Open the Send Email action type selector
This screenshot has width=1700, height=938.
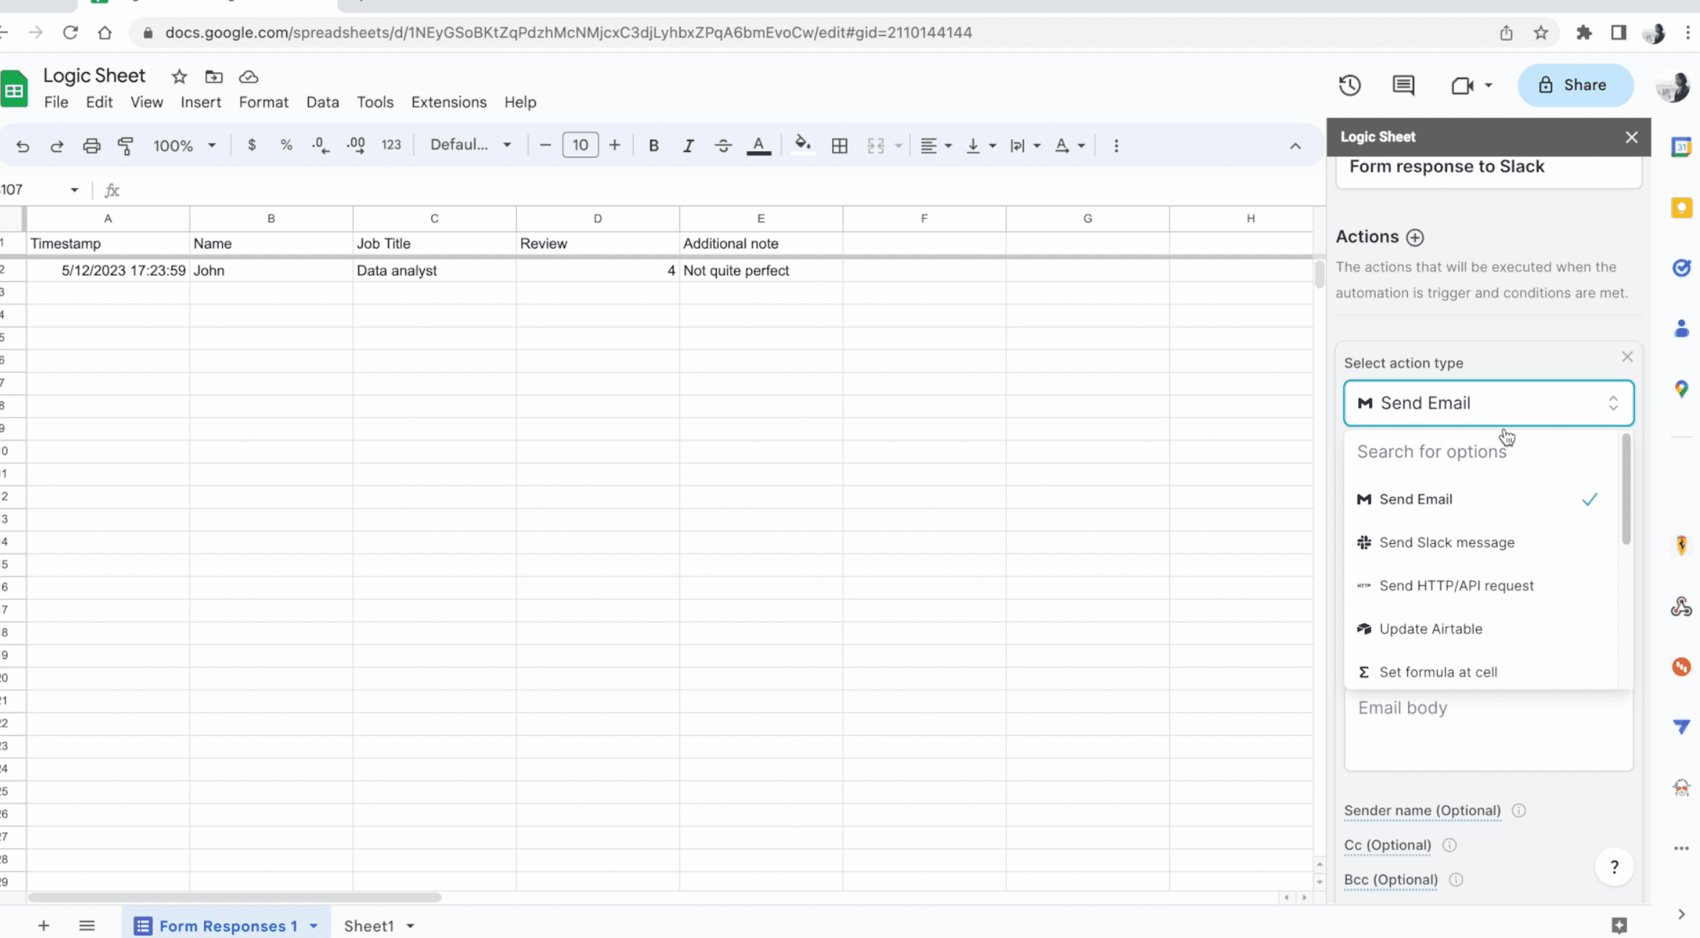coord(1487,403)
